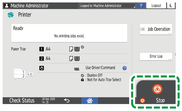Screen dimensions: 182x111
Task: Open the Job Operation menu
Action: (156, 29)
